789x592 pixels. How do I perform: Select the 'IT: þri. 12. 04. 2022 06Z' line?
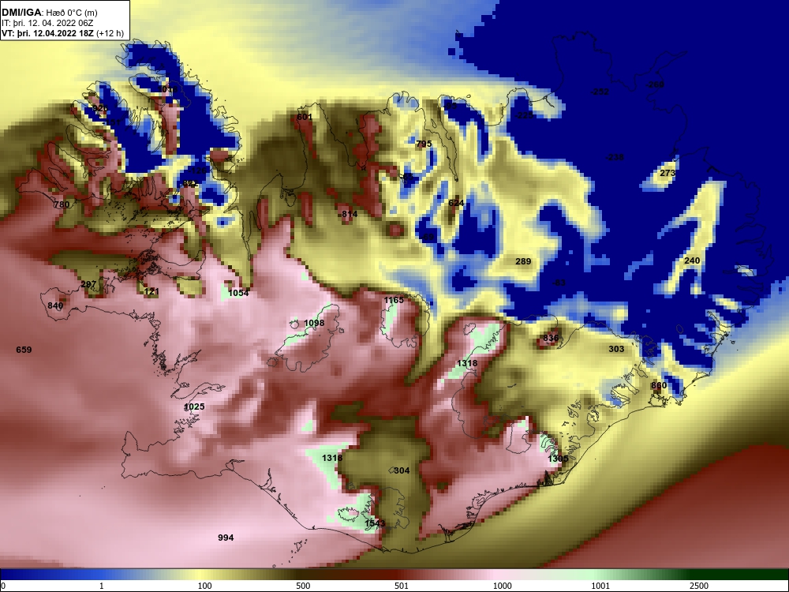click(x=47, y=23)
